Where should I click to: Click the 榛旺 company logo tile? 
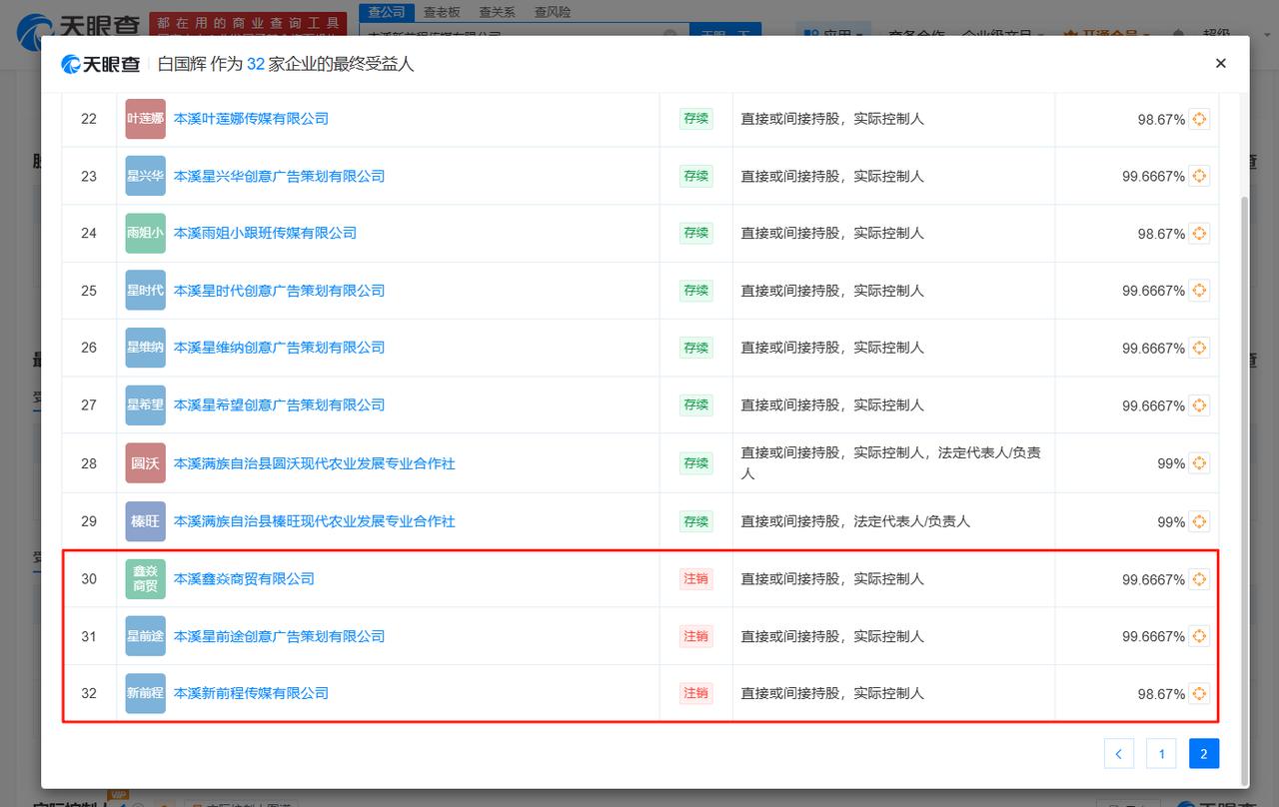145,521
